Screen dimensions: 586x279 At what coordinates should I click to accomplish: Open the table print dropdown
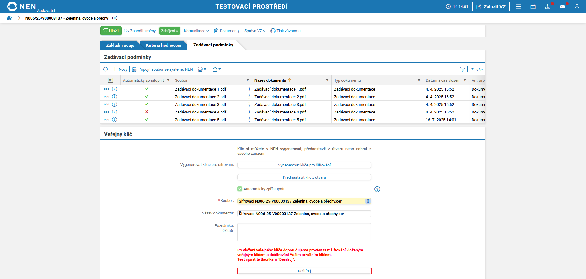click(x=202, y=69)
